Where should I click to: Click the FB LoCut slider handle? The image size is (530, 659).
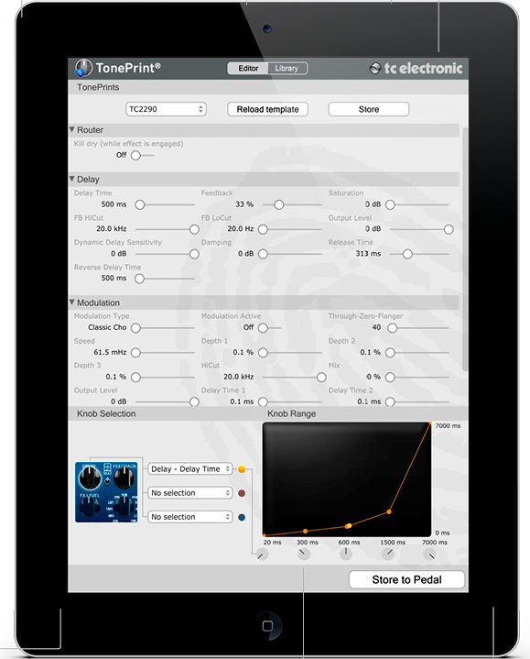tap(263, 229)
